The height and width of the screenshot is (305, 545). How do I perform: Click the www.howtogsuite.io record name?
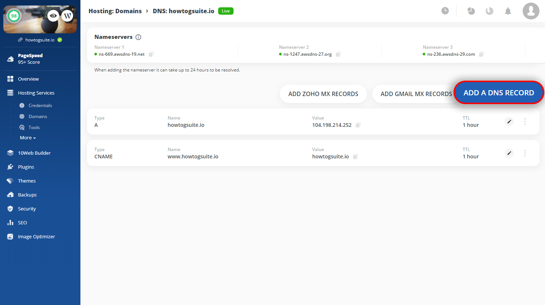[x=193, y=157]
